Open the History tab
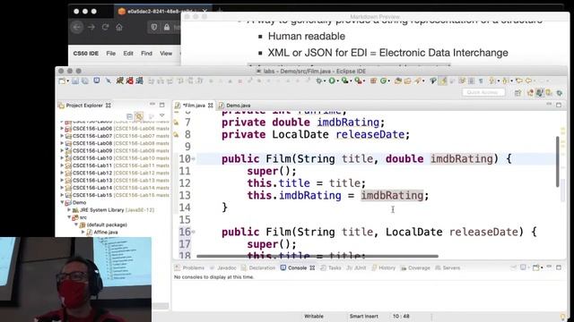The image size is (574, 322). click(x=383, y=267)
